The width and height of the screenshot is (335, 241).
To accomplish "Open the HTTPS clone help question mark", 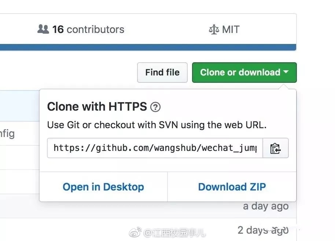I will [155, 107].
